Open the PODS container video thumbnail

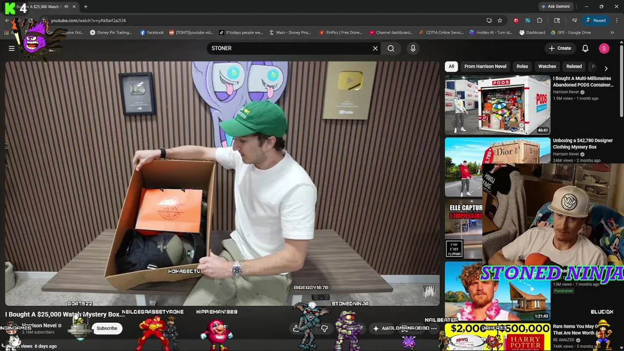pos(497,104)
